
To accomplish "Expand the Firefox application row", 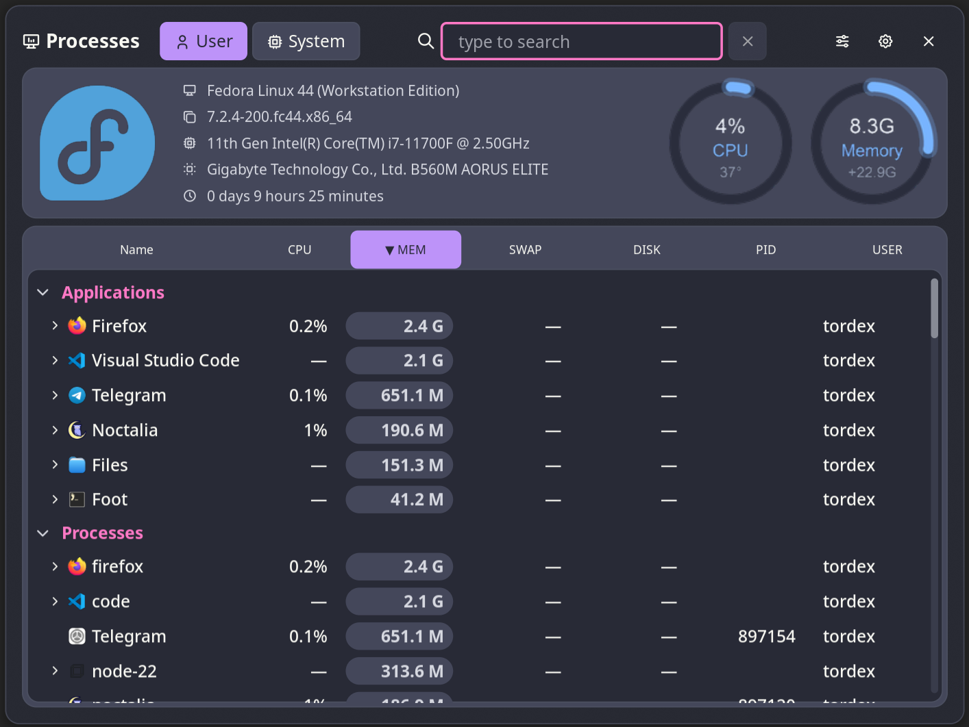I will point(55,326).
